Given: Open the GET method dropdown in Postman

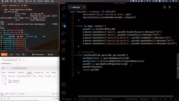Looking at the screenshot, I should pos(6,68).
